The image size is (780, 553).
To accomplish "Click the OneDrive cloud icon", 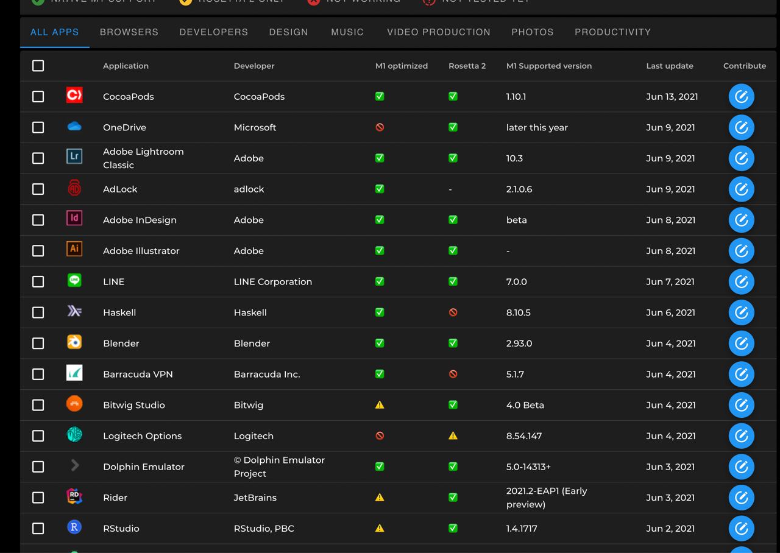I will [x=74, y=127].
